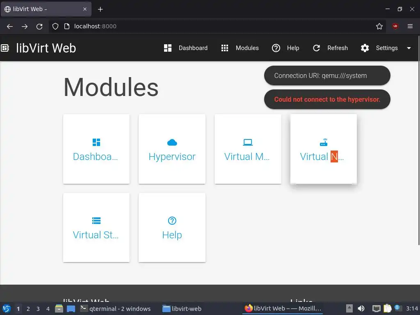Click the Modules grid icon in navbar
Image resolution: width=420 pixels, height=315 pixels.
click(x=225, y=48)
